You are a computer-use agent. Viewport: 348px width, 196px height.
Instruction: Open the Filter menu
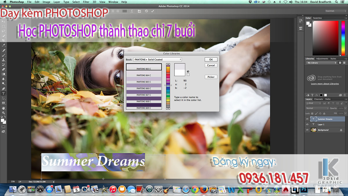86,2
